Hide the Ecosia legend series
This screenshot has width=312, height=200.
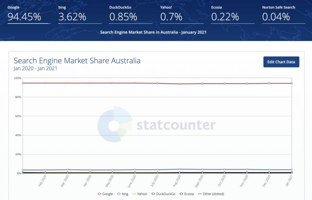[186, 194]
